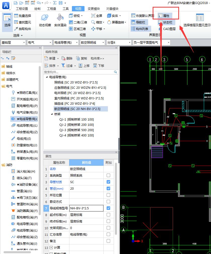This screenshot has height=254, width=211.
Task: Open 选择楼层及图元显示 settings
Action: 197,20
